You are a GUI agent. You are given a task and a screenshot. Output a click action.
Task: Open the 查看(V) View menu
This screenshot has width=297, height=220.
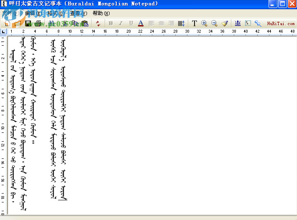[79, 13]
